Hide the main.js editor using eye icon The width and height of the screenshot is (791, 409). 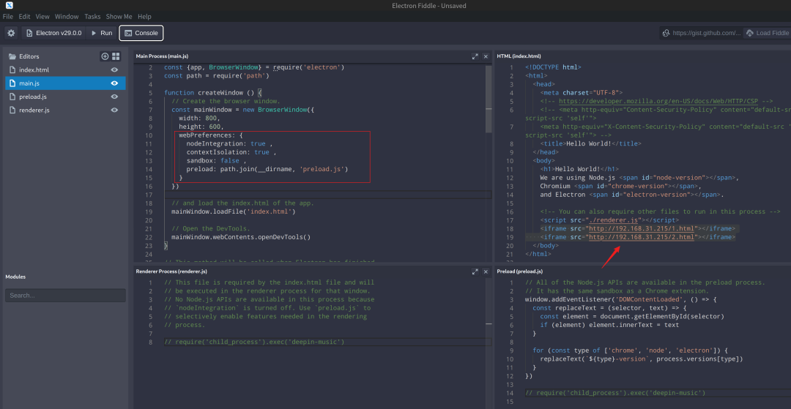pos(114,83)
